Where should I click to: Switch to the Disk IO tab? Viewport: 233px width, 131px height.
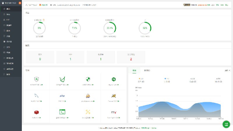147,70
